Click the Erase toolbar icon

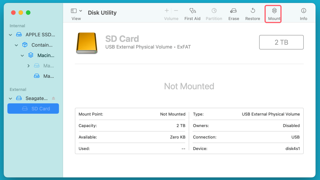233,13
